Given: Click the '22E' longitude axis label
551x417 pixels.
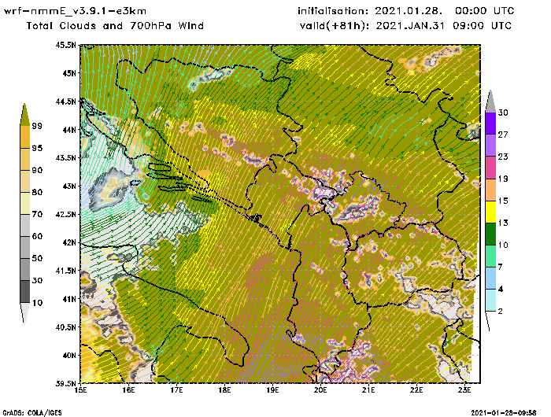Looking at the screenshot, I should pyautogui.click(x=416, y=390).
